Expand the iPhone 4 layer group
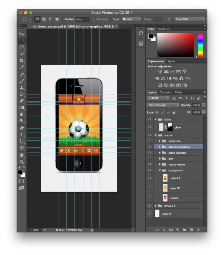Image resolution: width=224 pixels, height=255 pixels. tap(156, 206)
